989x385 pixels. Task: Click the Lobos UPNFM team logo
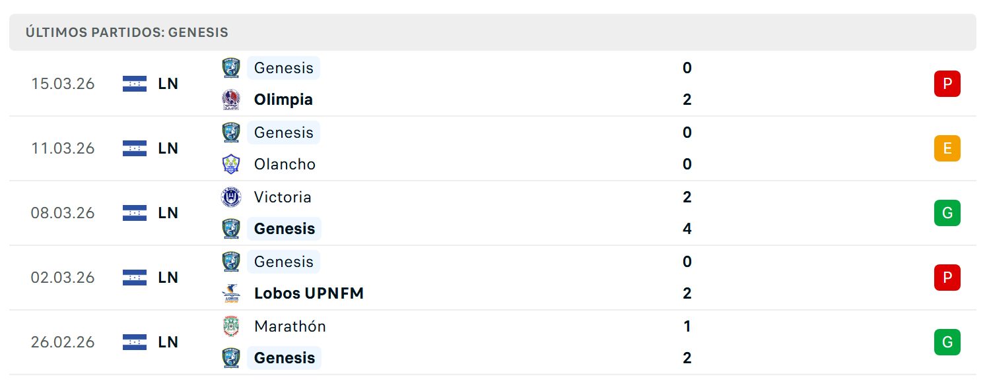click(x=231, y=293)
